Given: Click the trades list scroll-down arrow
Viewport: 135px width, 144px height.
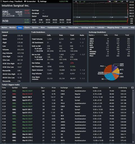Looking at the screenshot, I should tap(133, 142).
